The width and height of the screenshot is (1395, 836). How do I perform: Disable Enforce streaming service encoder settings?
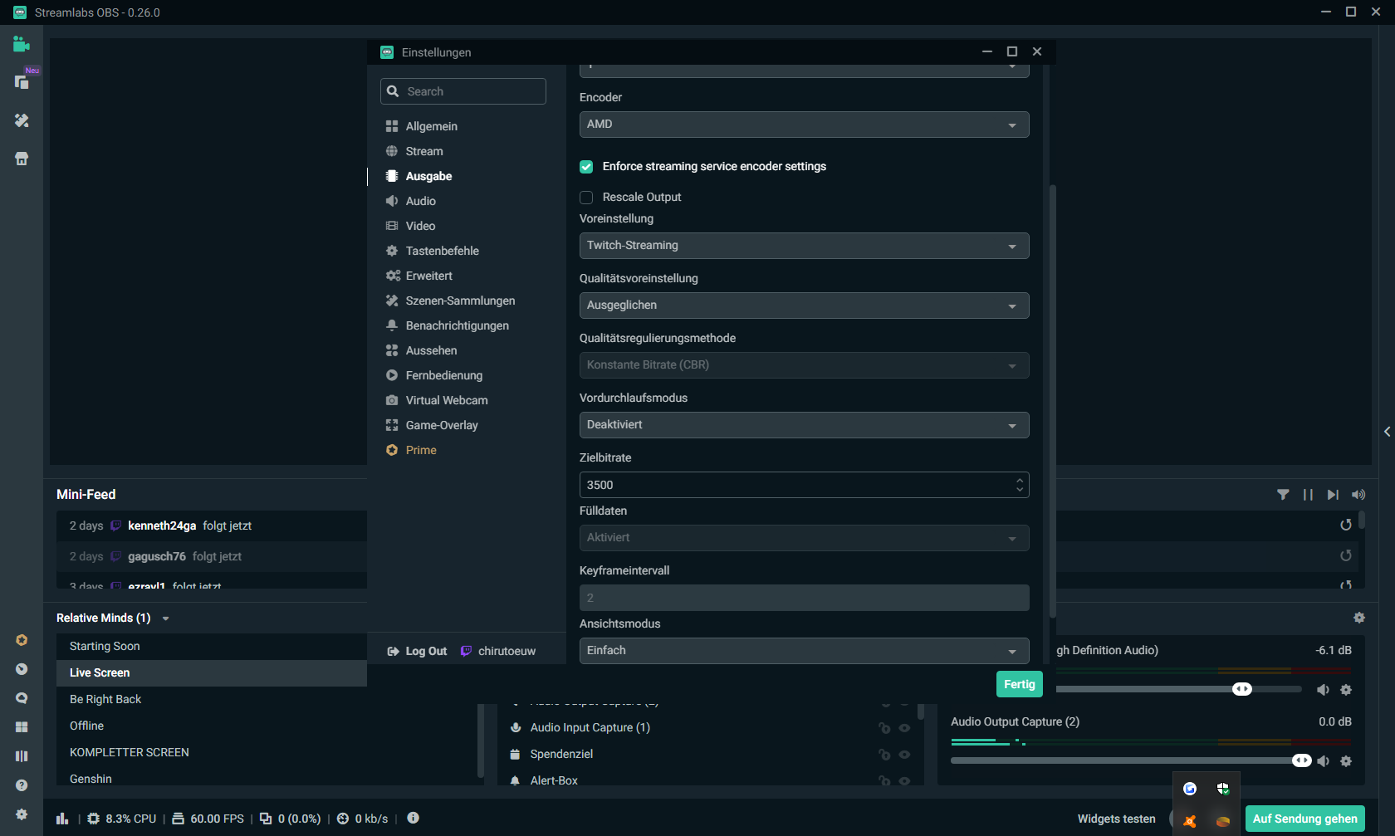coord(586,167)
